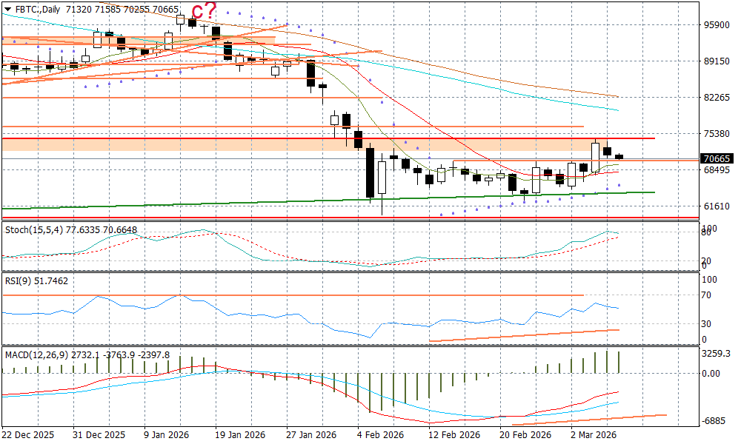This screenshot has height=444, width=741.
Task: Select the MACD(12,26,9) indicator label
Action: (37, 354)
